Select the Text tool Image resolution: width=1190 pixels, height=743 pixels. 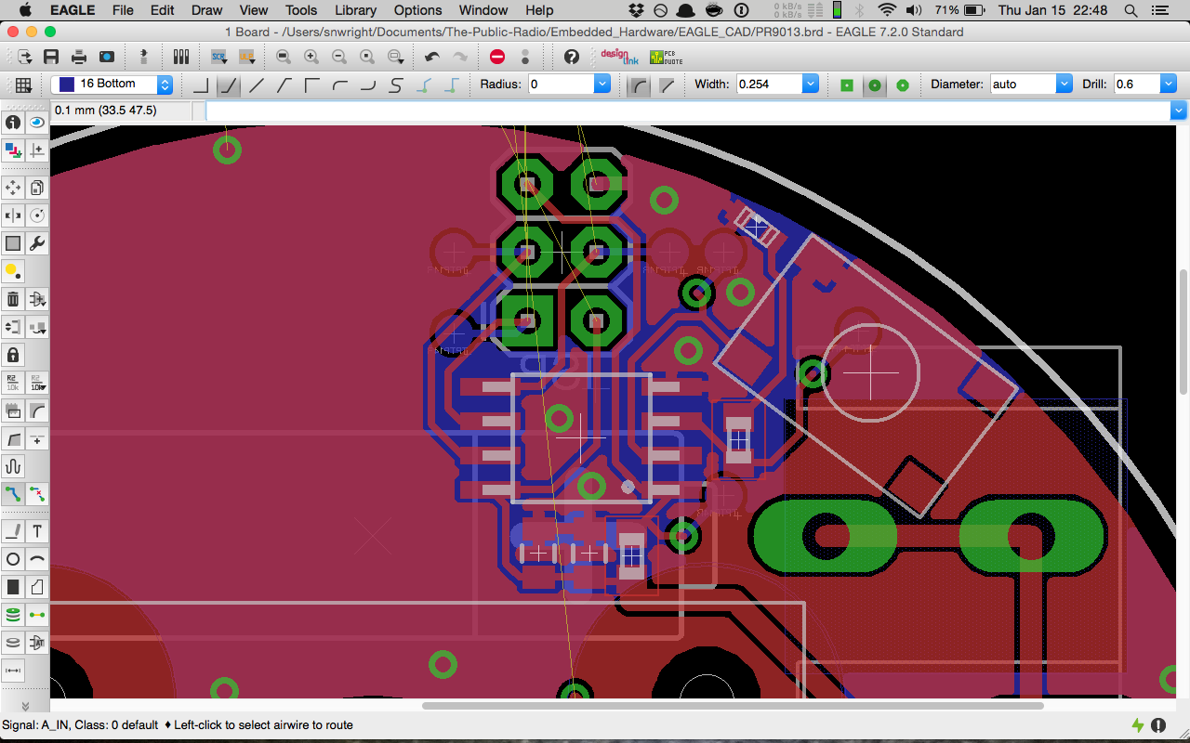tap(37, 531)
